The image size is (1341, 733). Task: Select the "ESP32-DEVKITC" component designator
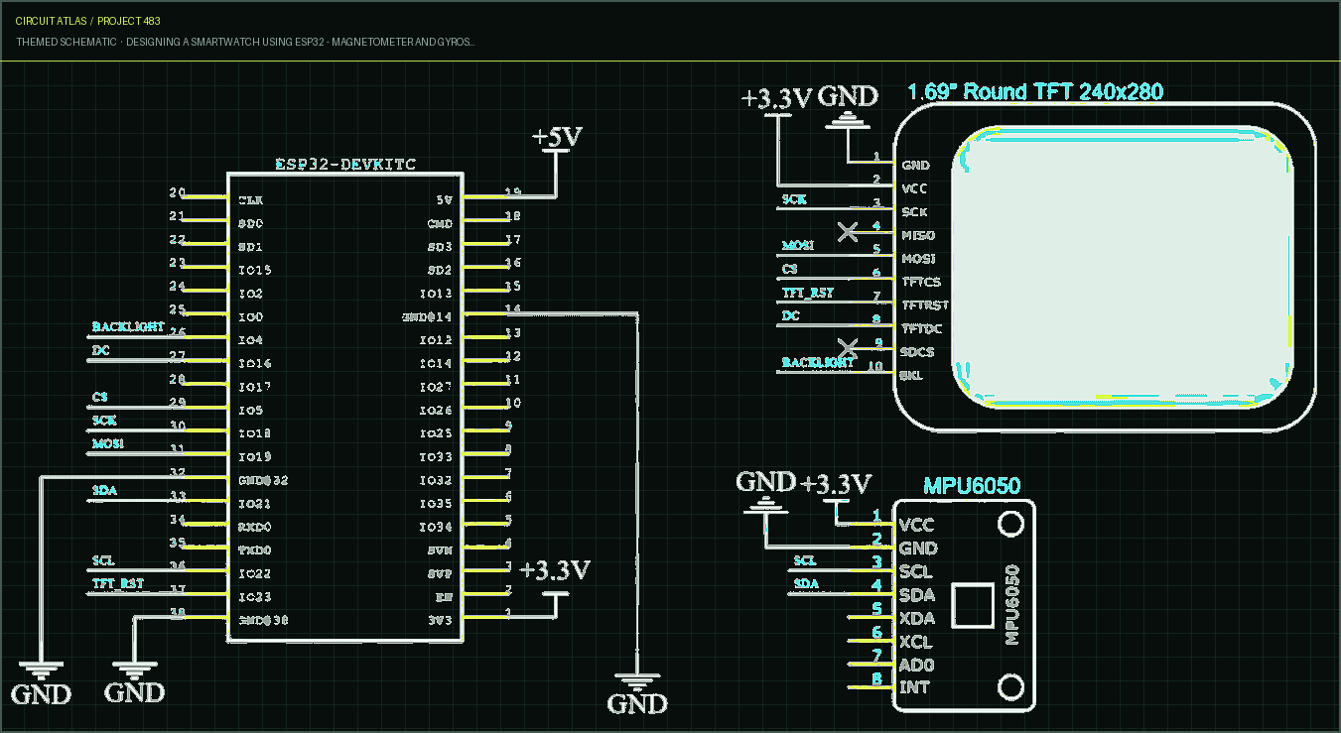point(345,165)
